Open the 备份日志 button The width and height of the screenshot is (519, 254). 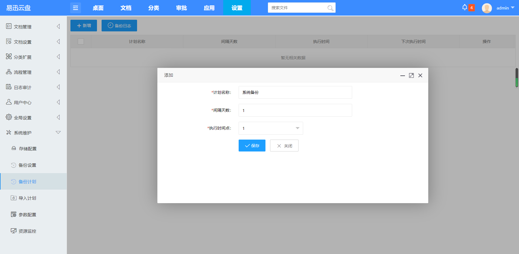point(119,25)
